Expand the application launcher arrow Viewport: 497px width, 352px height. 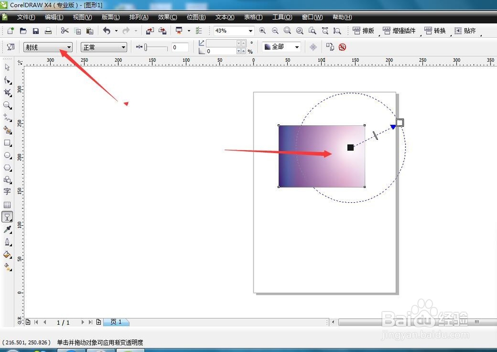[189, 31]
